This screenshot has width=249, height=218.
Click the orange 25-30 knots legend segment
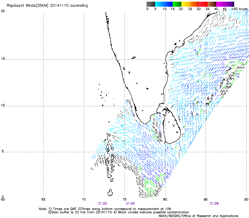tap(194, 4)
